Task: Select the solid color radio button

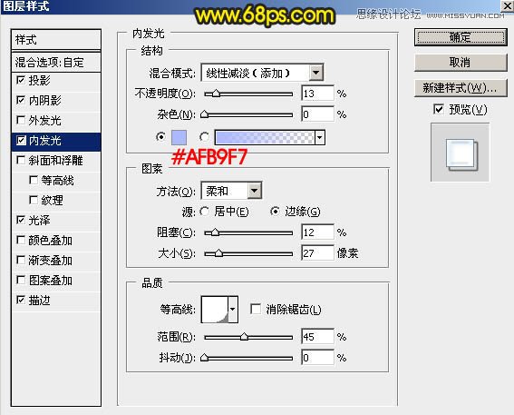Action: point(160,136)
